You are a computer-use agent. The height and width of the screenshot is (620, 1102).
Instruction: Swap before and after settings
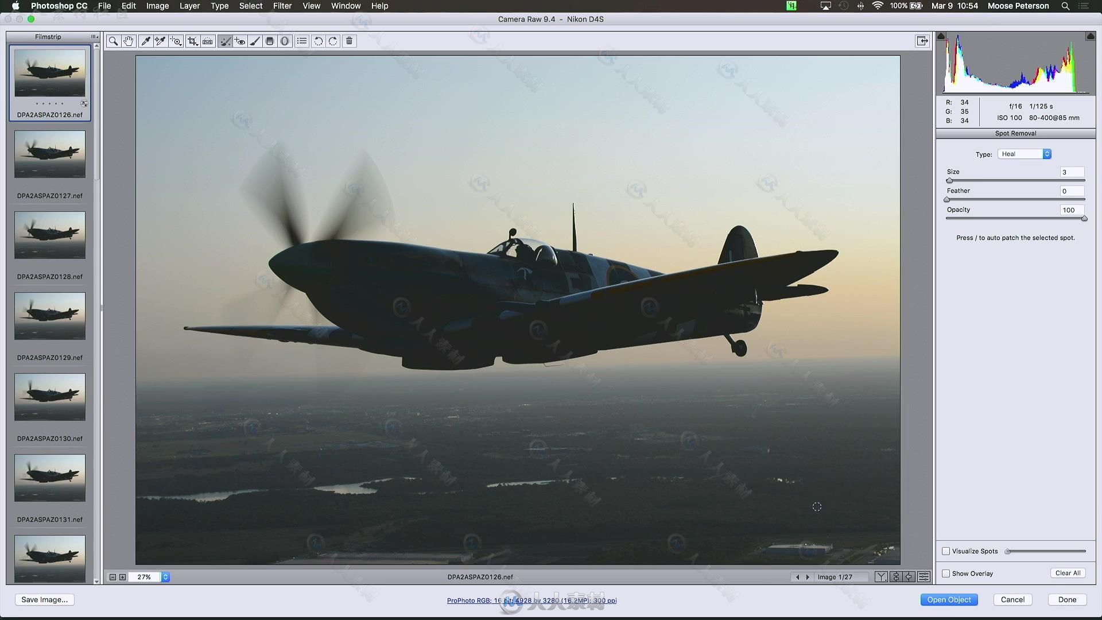896,577
